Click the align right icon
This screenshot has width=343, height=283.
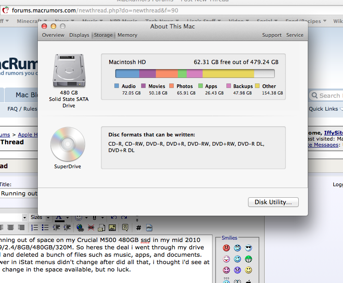pyautogui.click(x=21, y=228)
